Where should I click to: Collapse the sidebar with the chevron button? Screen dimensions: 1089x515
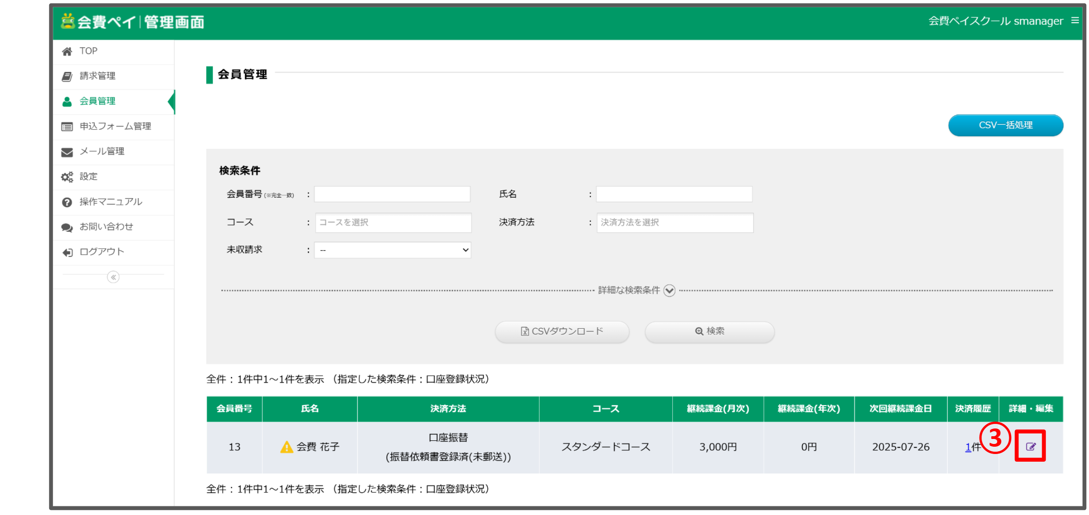(113, 277)
